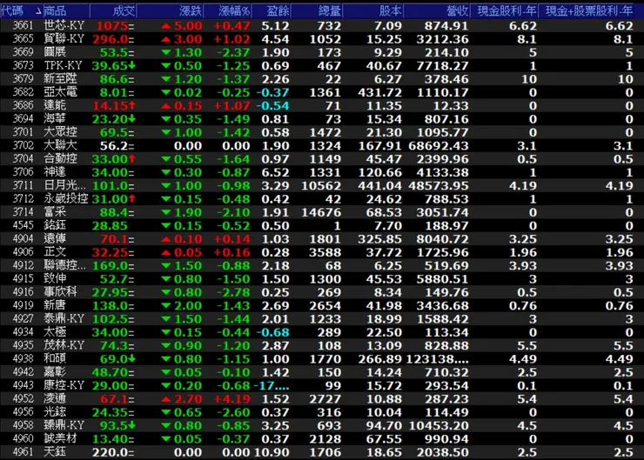This screenshot has width=644, height=460.
Task: Select the 富采 stock name
Action: [x=55, y=212]
